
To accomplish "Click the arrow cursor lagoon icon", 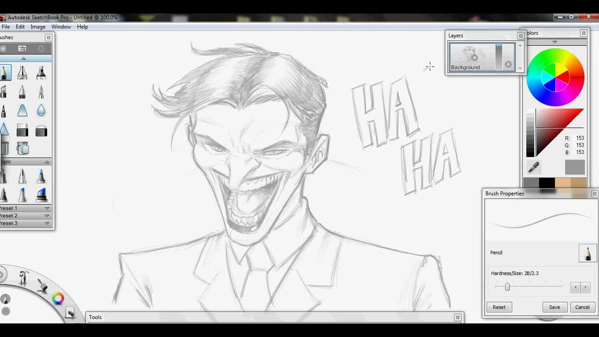I will pyautogui.click(x=70, y=314).
